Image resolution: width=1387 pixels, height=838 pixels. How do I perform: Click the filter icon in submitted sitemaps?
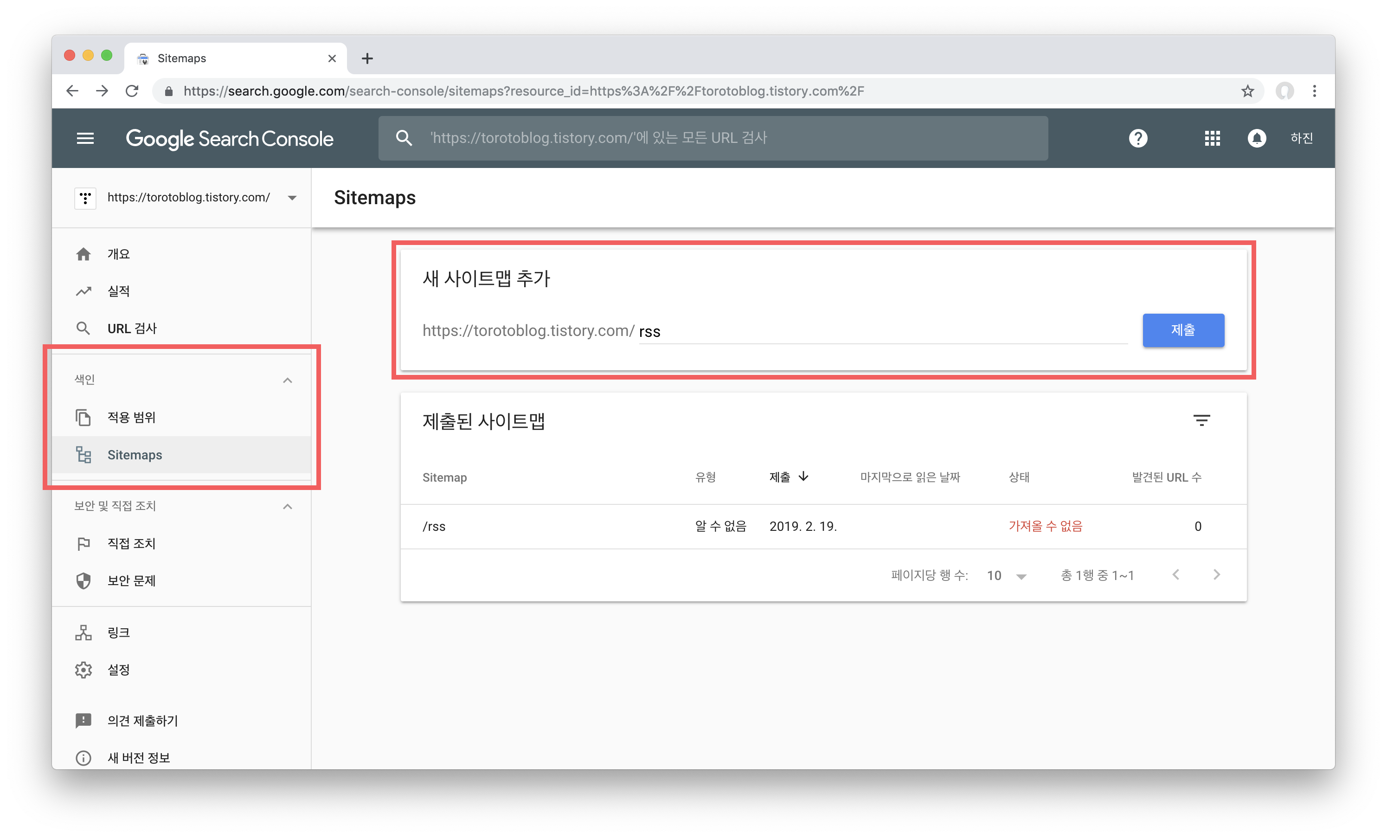[x=1201, y=420]
